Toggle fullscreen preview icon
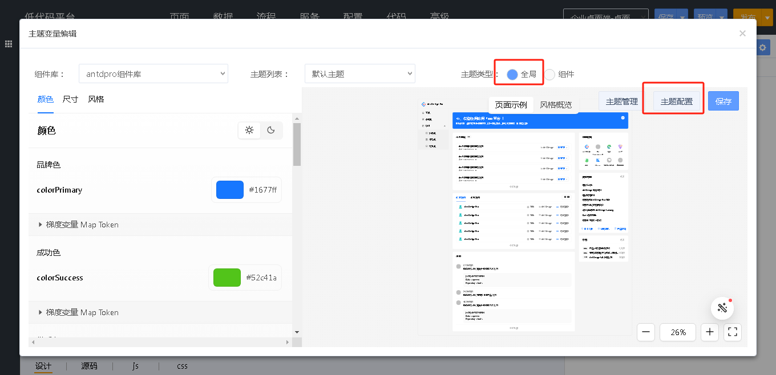Viewport: 776px width, 375px height. 733,332
